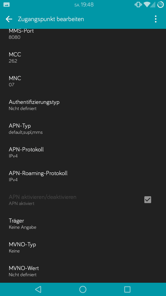This screenshot has height=296, width=166.
Task: Edit APN-Typ default,supl,mms entry
Action: (83, 129)
